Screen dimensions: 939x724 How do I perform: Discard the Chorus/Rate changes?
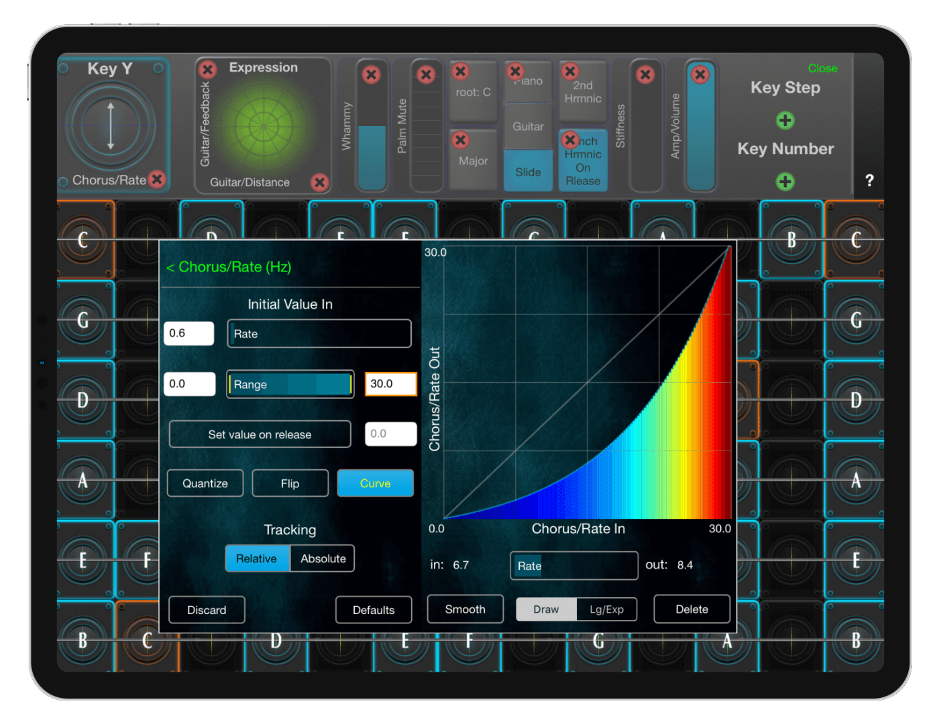coord(207,610)
